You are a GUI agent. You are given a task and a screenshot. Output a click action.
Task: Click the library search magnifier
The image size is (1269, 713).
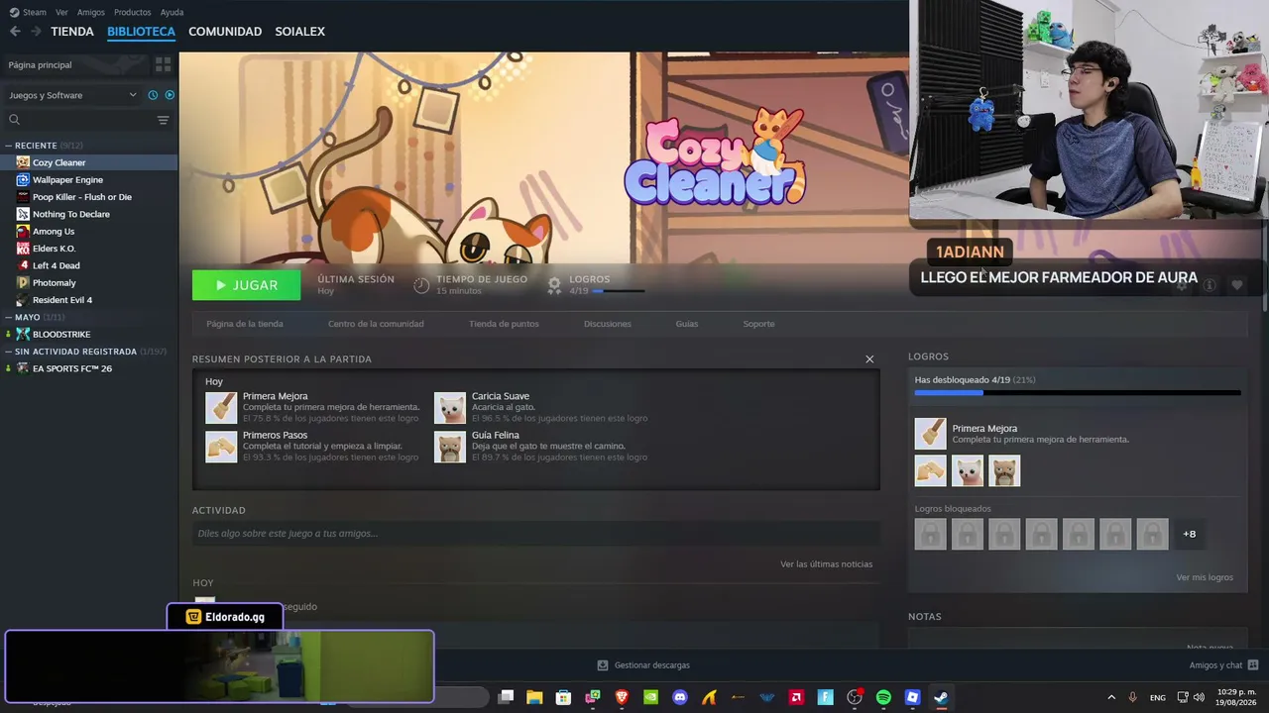point(15,120)
